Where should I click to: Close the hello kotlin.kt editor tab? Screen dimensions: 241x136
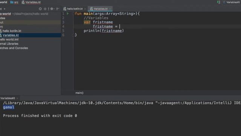tap(85, 9)
